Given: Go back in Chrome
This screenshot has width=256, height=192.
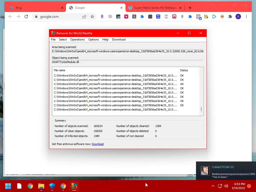Looking at the screenshot, I should coord(10,16).
